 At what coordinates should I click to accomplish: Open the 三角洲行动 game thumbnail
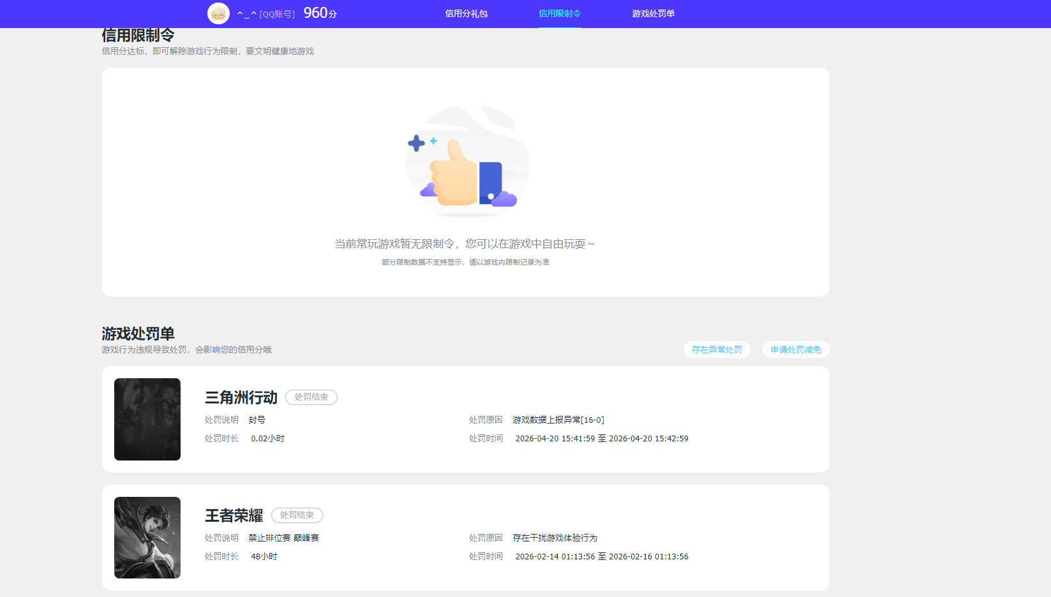(x=147, y=419)
